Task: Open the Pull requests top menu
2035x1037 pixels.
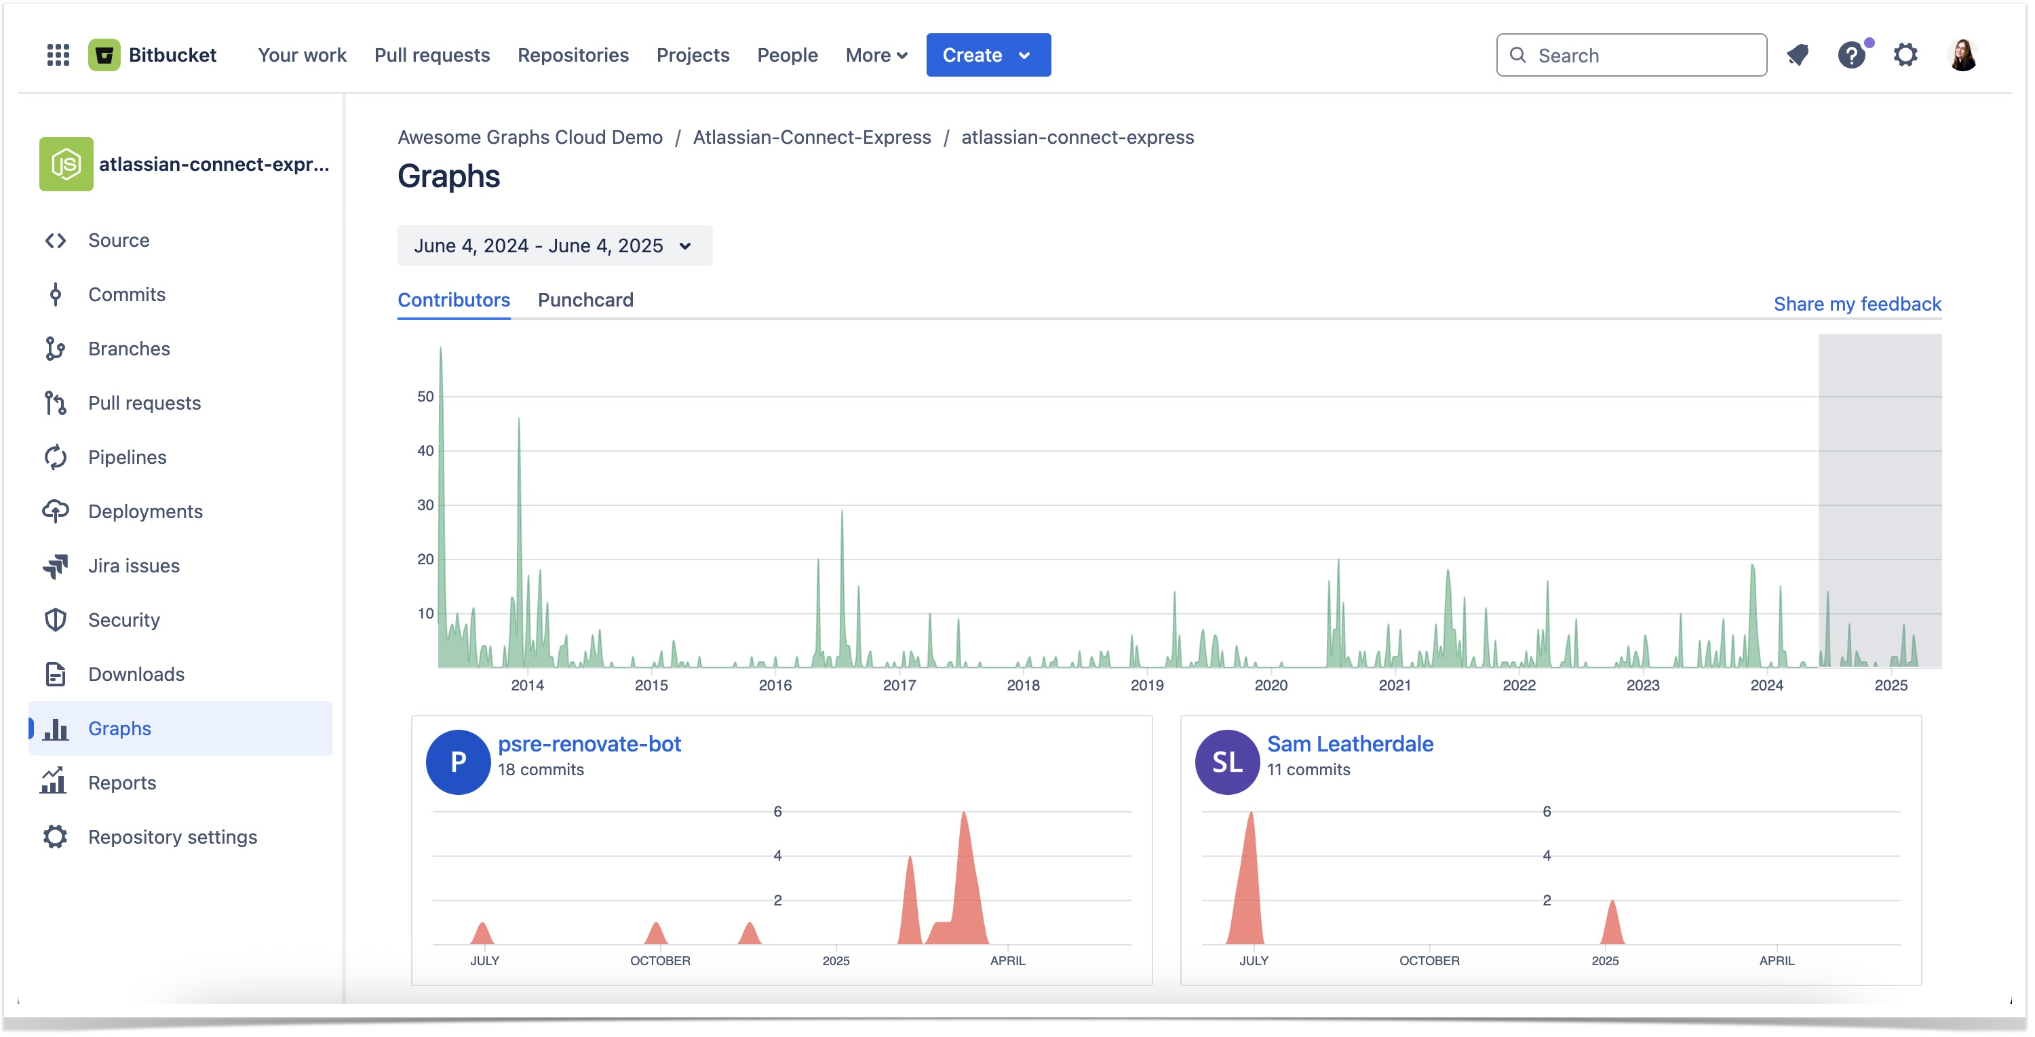Action: tap(432, 56)
